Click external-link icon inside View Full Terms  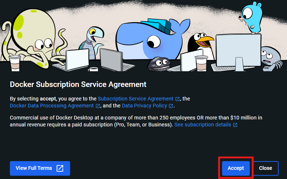tap(60, 168)
